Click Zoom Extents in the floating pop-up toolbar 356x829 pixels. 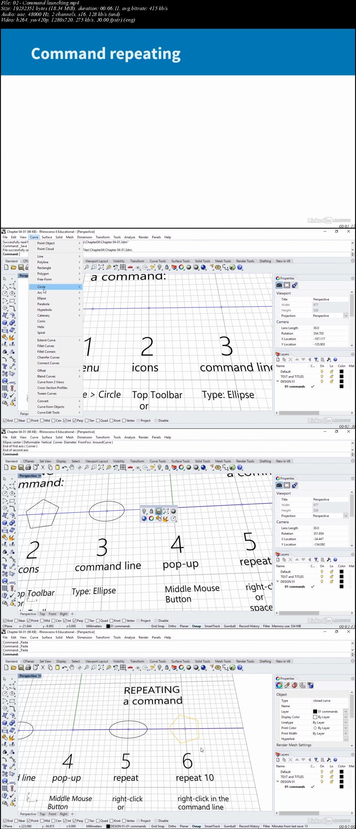tap(166, 511)
